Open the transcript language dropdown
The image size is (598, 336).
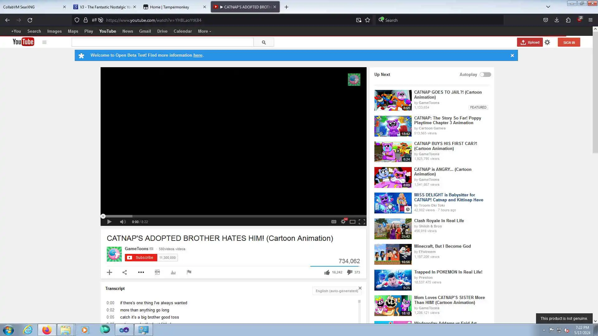click(336, 291)
